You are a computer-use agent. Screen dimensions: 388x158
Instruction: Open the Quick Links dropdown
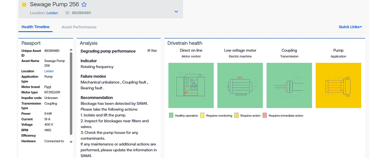(x=350, y=27)
